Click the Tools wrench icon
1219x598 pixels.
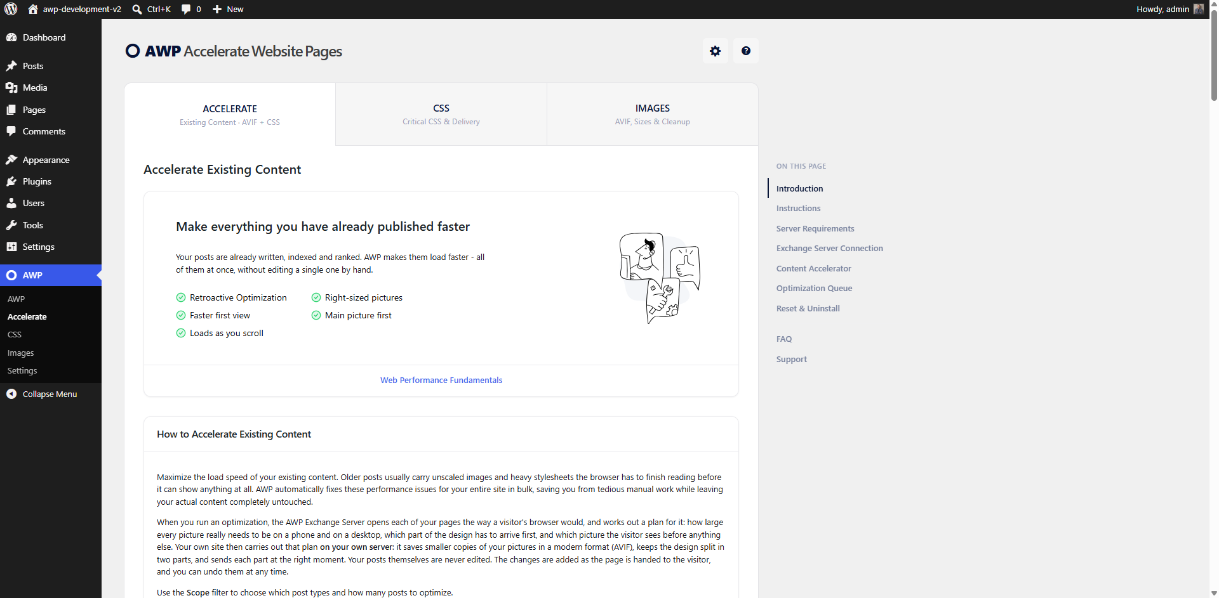(11, 225)
